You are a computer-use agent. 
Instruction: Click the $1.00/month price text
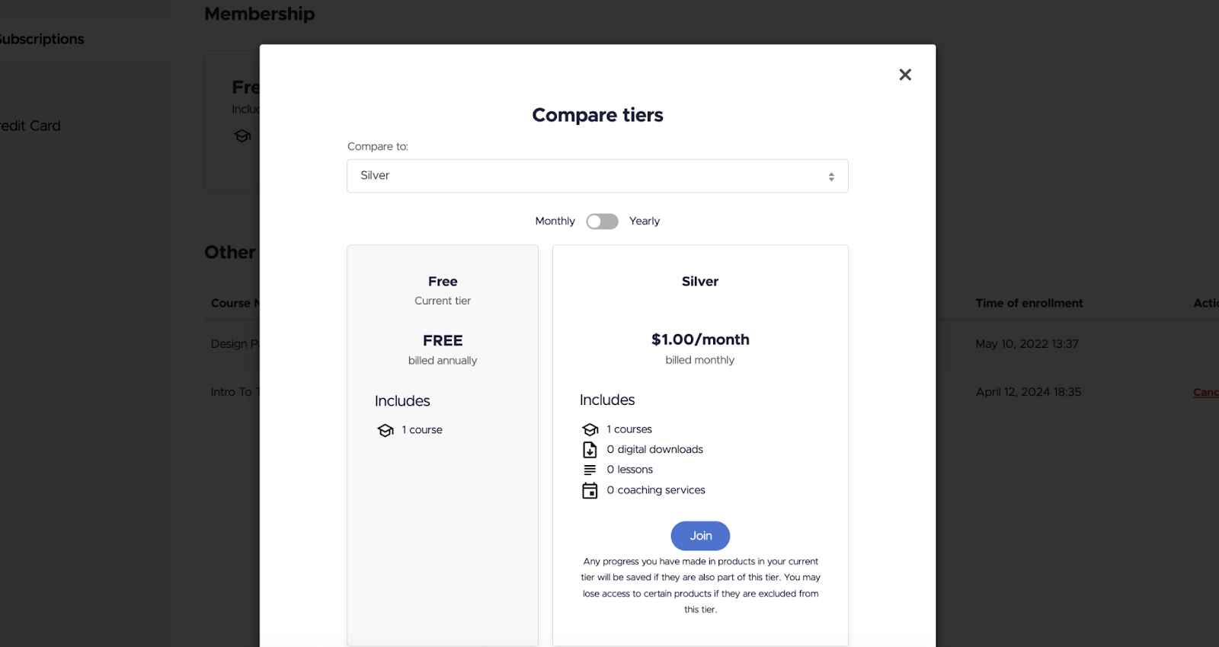pos(700,339)
